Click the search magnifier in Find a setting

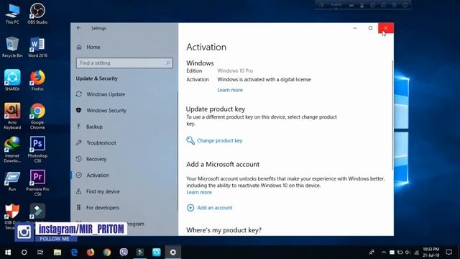[168, 63]
